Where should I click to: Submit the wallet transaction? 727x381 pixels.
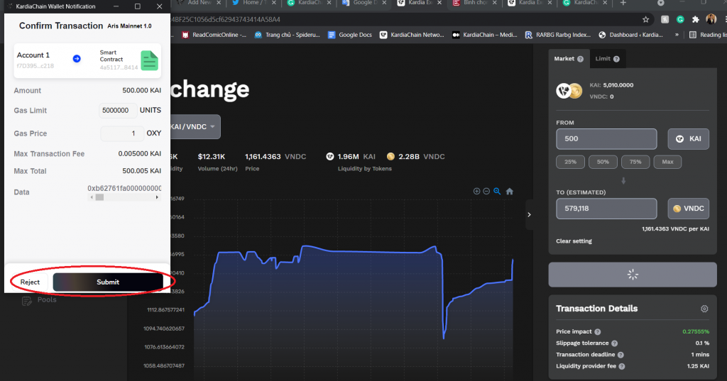point(108,282)
